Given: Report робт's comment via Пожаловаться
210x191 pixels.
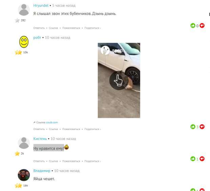Looking at the screenshot, I should [x=71, y=129].
